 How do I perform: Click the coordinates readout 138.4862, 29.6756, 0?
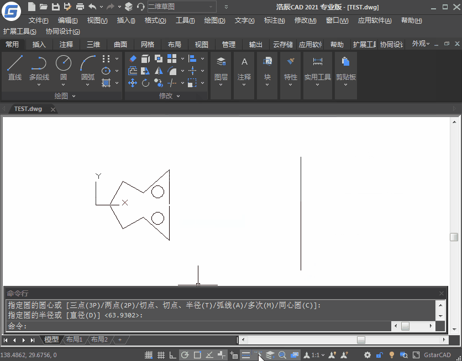click(28, 355)
